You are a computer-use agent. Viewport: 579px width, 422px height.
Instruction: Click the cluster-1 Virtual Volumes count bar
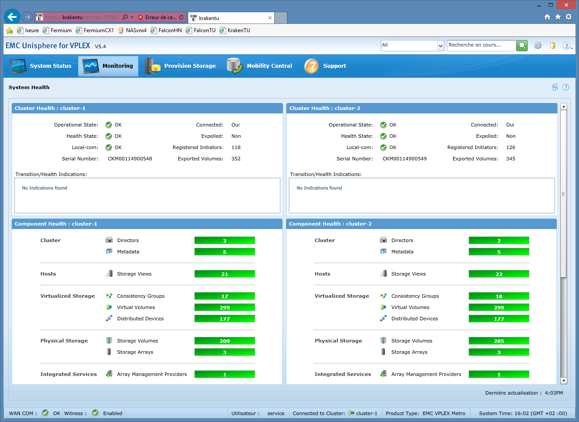[x=224, y=307]
